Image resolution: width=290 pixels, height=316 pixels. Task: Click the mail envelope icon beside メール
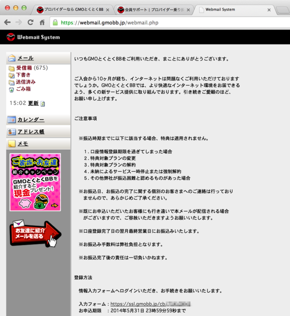[12, 58]
